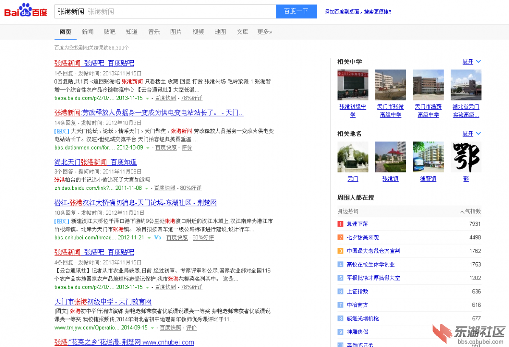Image resolution: width=509 pixels, height=347 pixels.
Task: Open hot search 急速下落
Action: [x=357, y=224]
